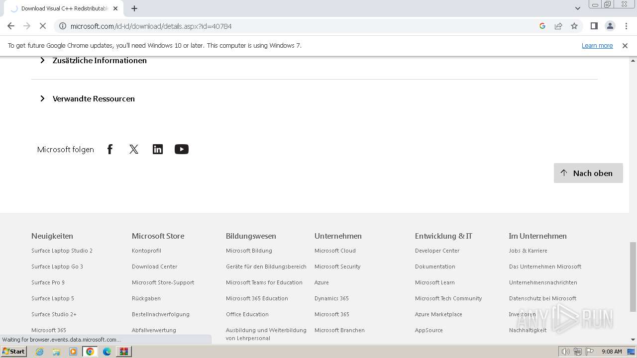The width and height of the screenshot is (637, 358).
Task: Bookmark this page with the star
Action: coord(574,26)
